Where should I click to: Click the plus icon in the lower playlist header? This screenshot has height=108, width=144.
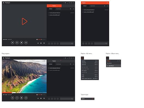coord(70,64)
